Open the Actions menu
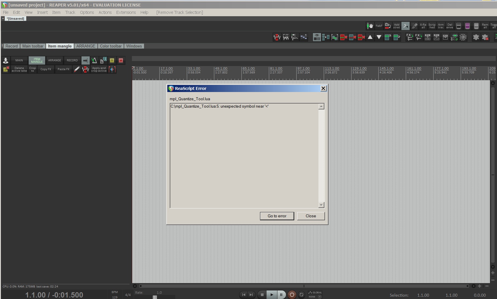Image resolution: width=497 pixels, height=299 pixels. 105,12
